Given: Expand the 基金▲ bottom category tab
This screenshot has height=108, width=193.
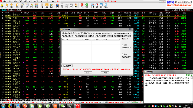Looking at the screenshot, I should click(x=29, y=100).
